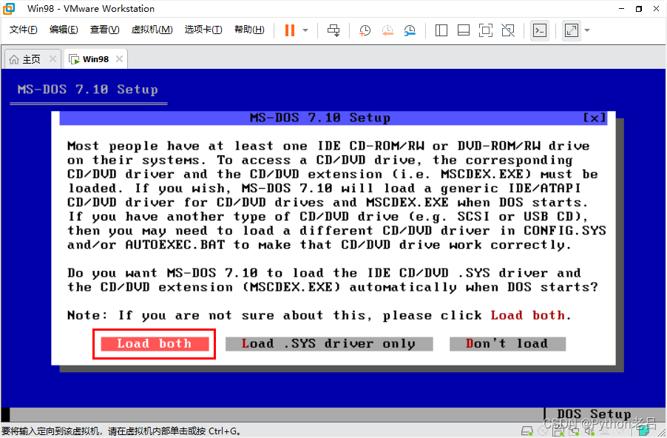The height and width of the screenshot is (438, 667).
Task: Expand the stretch display dropdown arrow
Action: (x=587, y=30)
